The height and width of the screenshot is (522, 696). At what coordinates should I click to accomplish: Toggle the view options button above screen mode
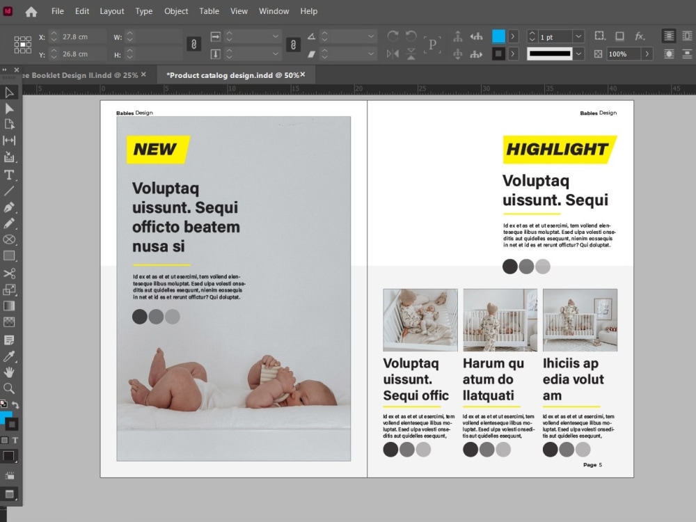pos(9,476)
